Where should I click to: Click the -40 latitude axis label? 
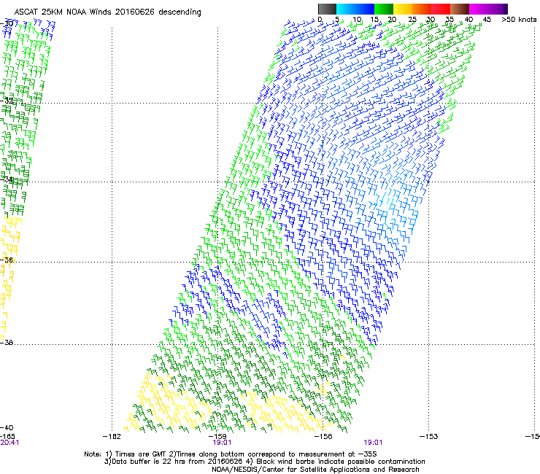pyautogui.click(x=7, y=427)
